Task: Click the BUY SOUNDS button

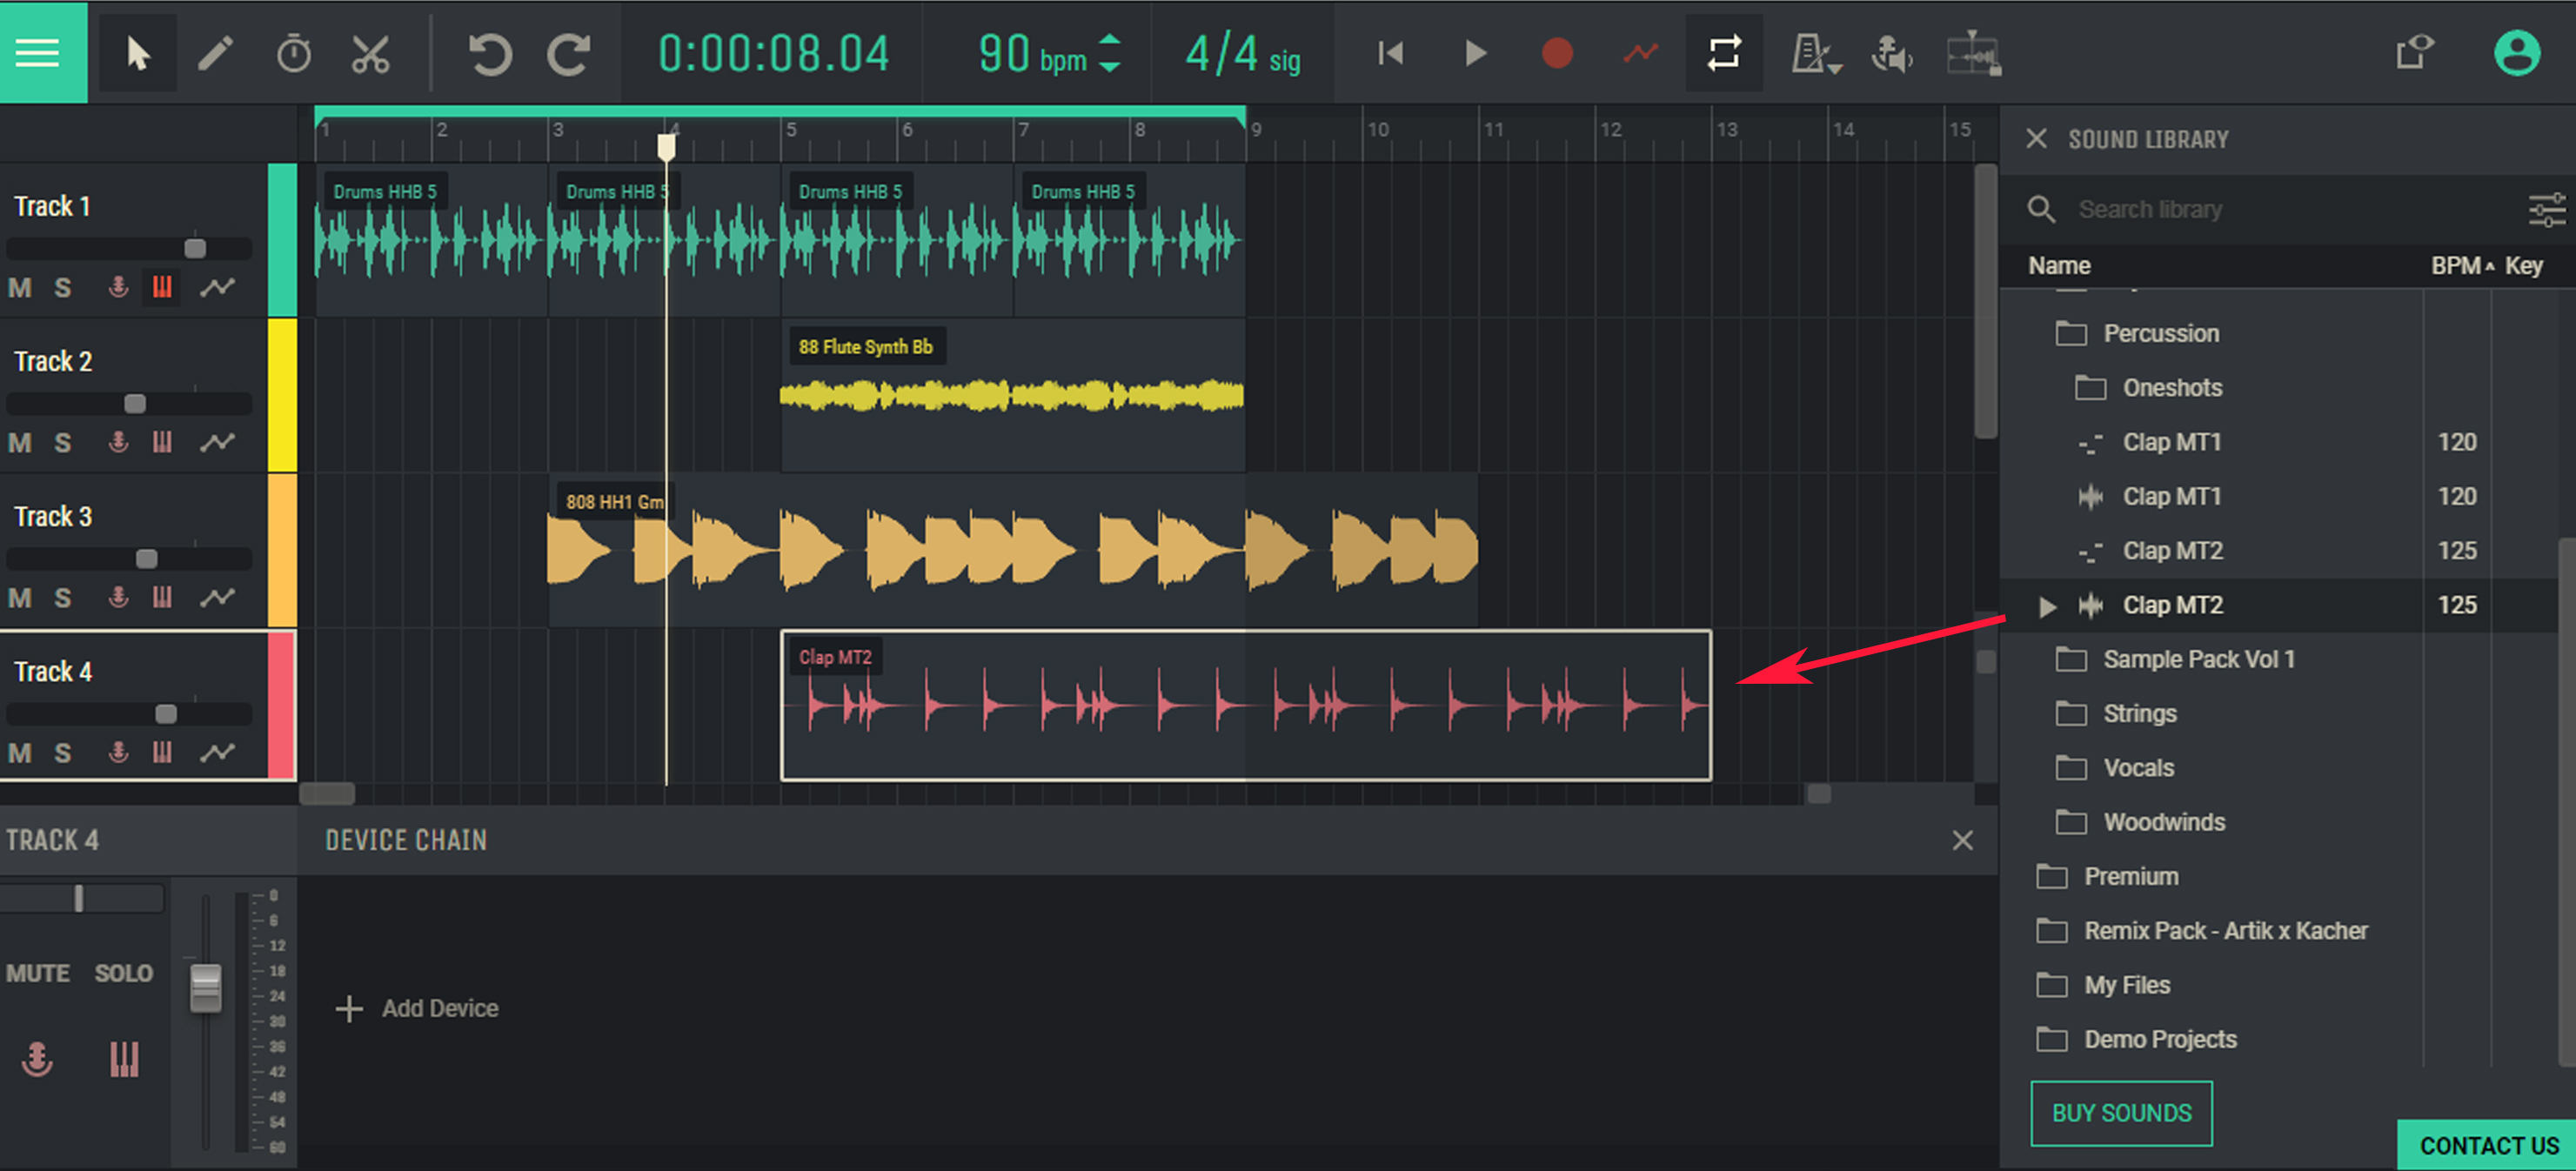Action: click(2121, 1112)
